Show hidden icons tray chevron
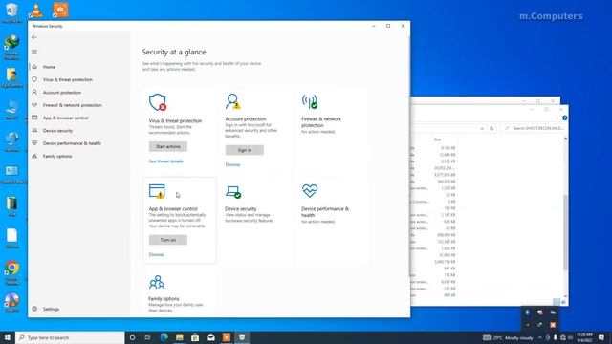This screenshot has height=344, width=612. coord(540,337)
